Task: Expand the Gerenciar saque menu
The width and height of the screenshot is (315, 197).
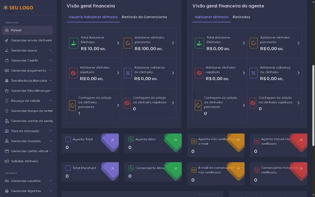Action: (x=50, y=50)
